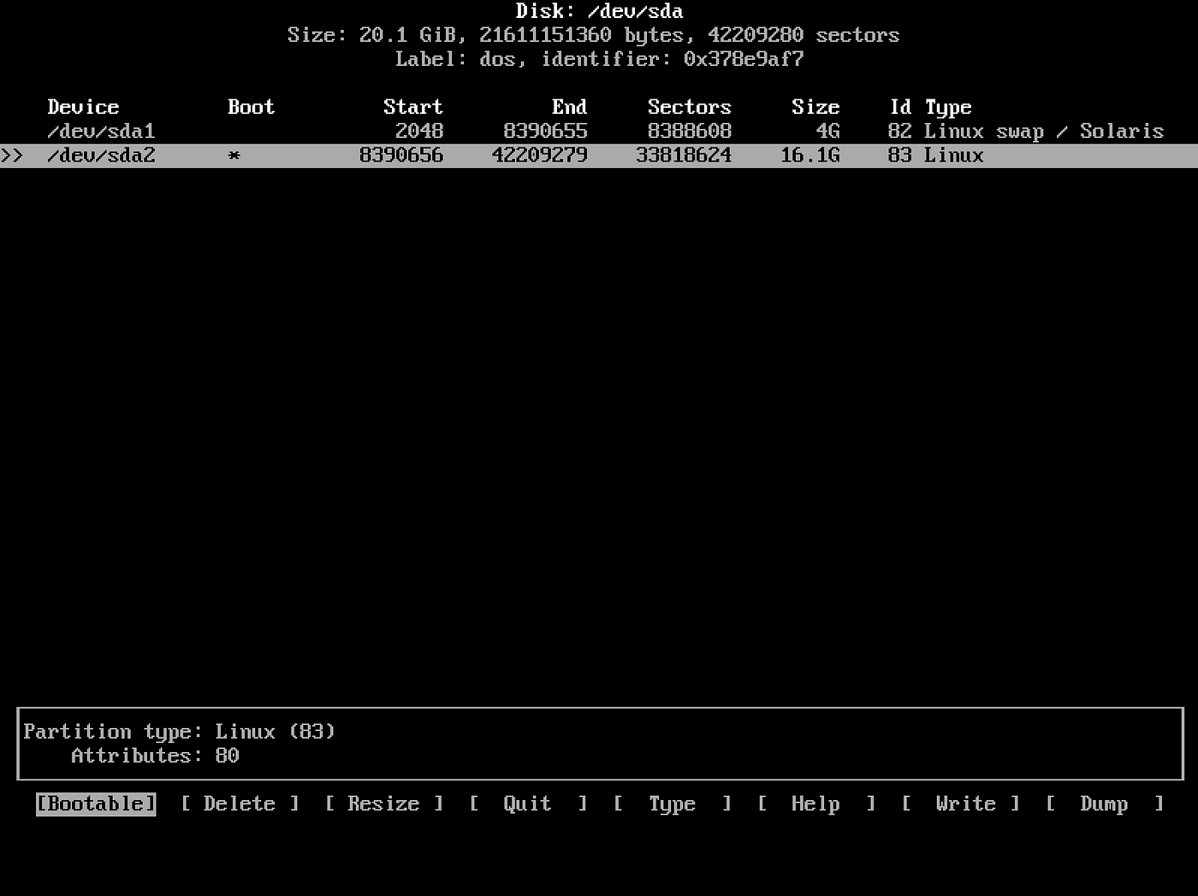Select the highlighted /dev/sda2 partition row
The width and height of the screenshot is (1198, 896).
[x=102, y=155]
